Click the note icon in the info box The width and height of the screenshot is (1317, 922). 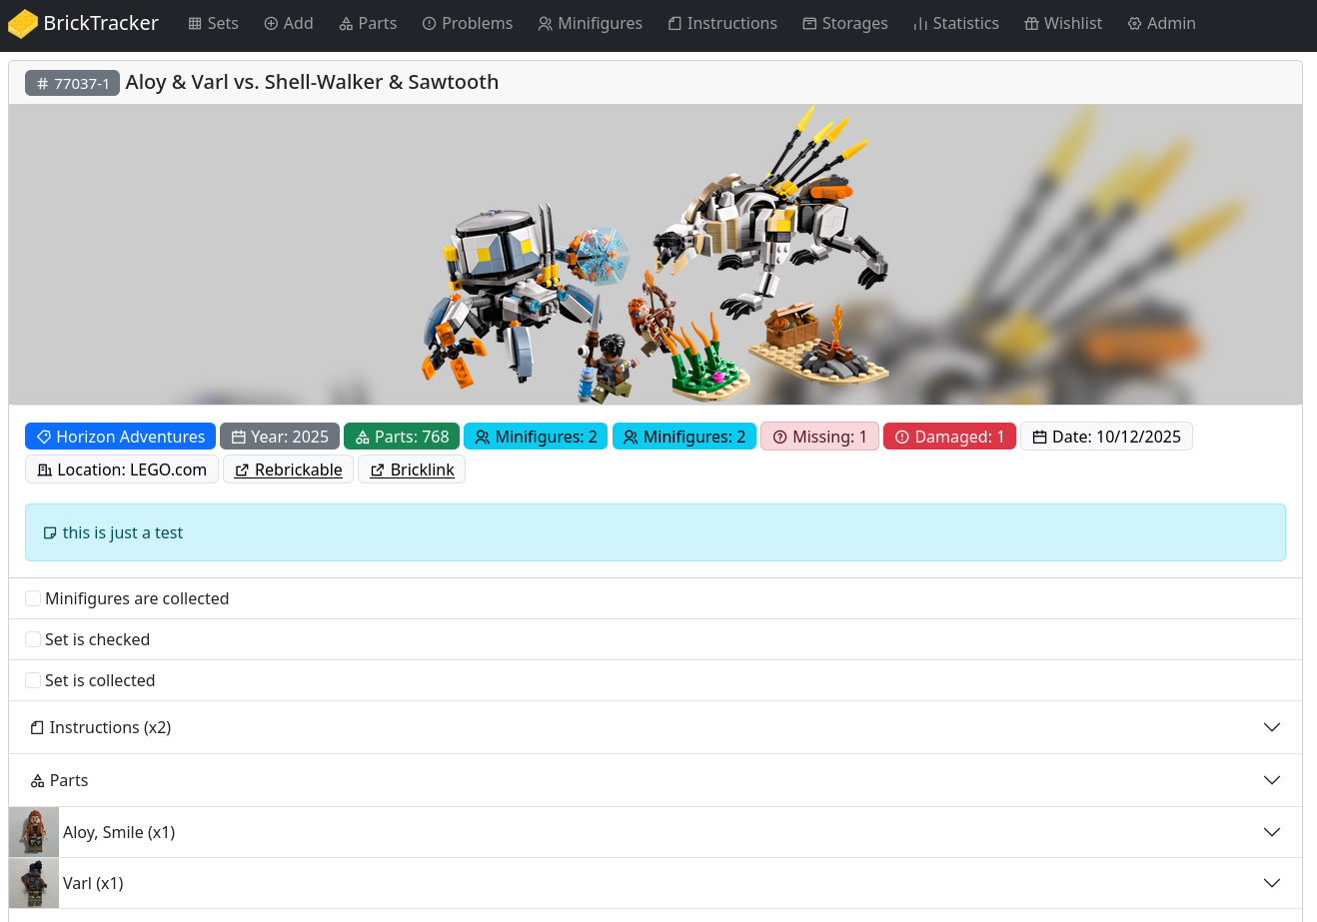(x=50, y=533)
